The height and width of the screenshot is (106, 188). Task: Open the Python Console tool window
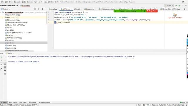pos(44,102)
